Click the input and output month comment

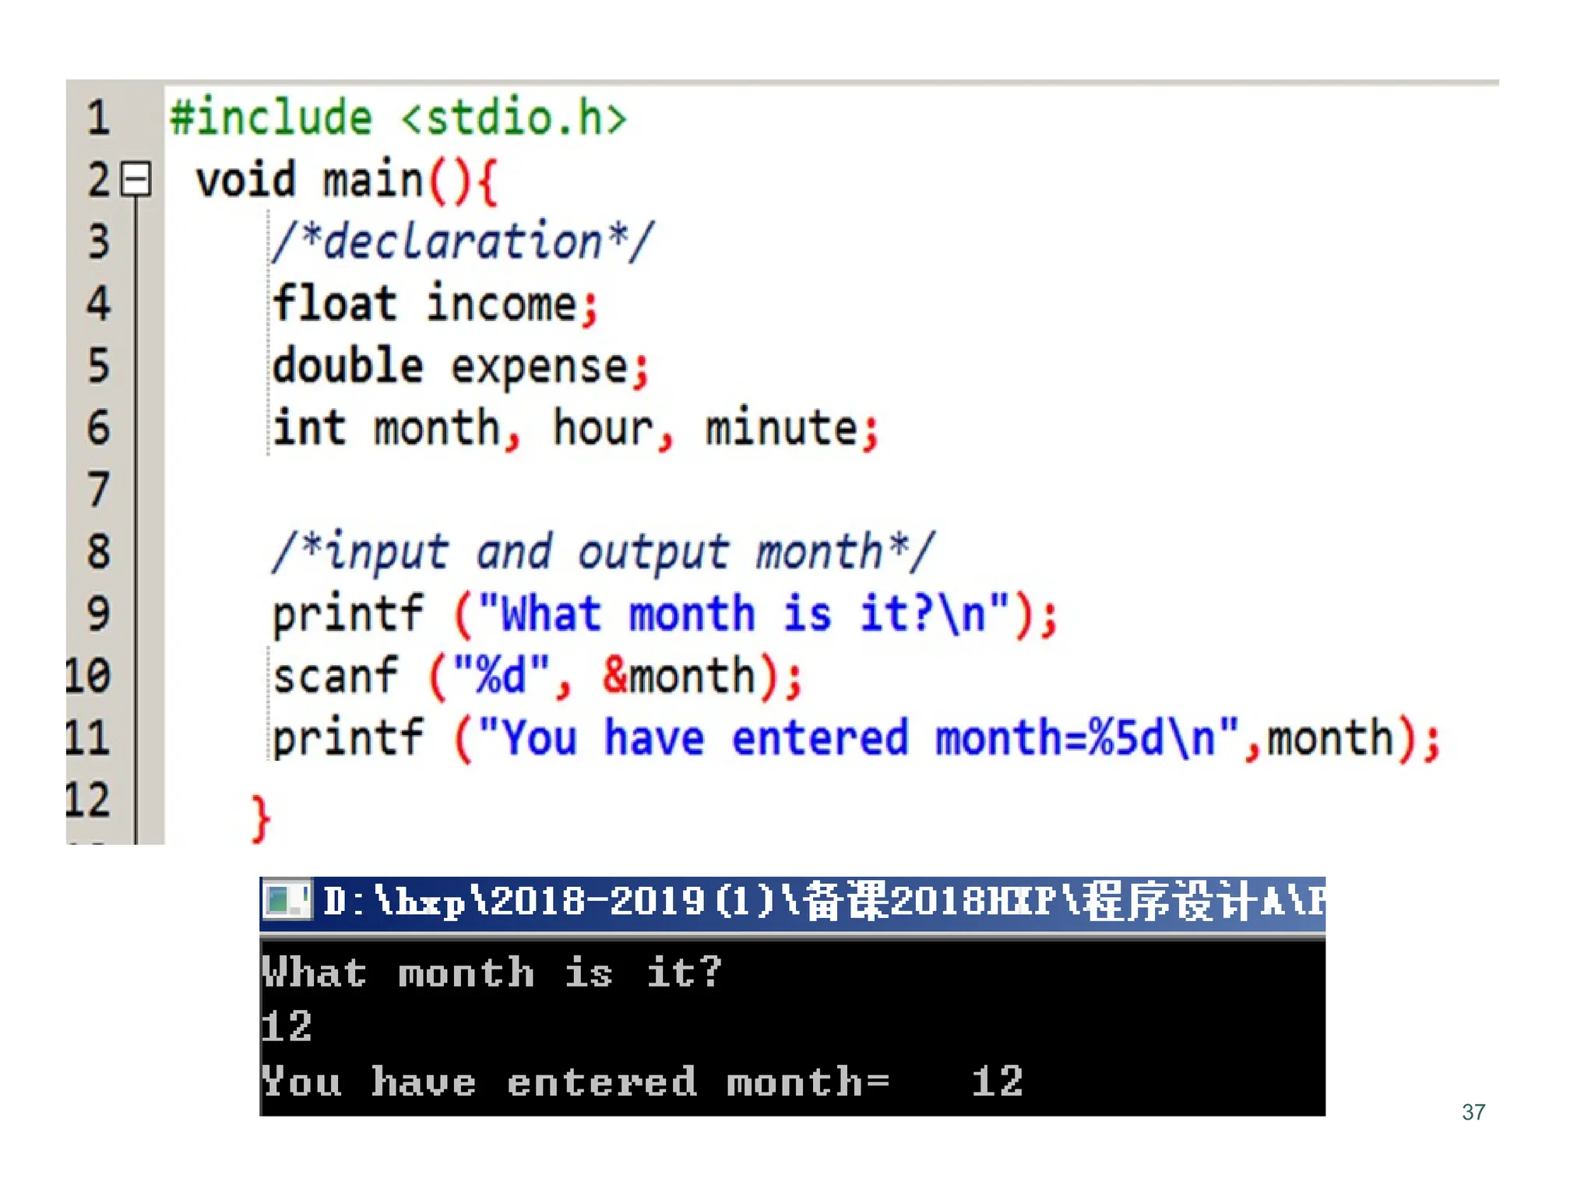(x=603, y=552)
